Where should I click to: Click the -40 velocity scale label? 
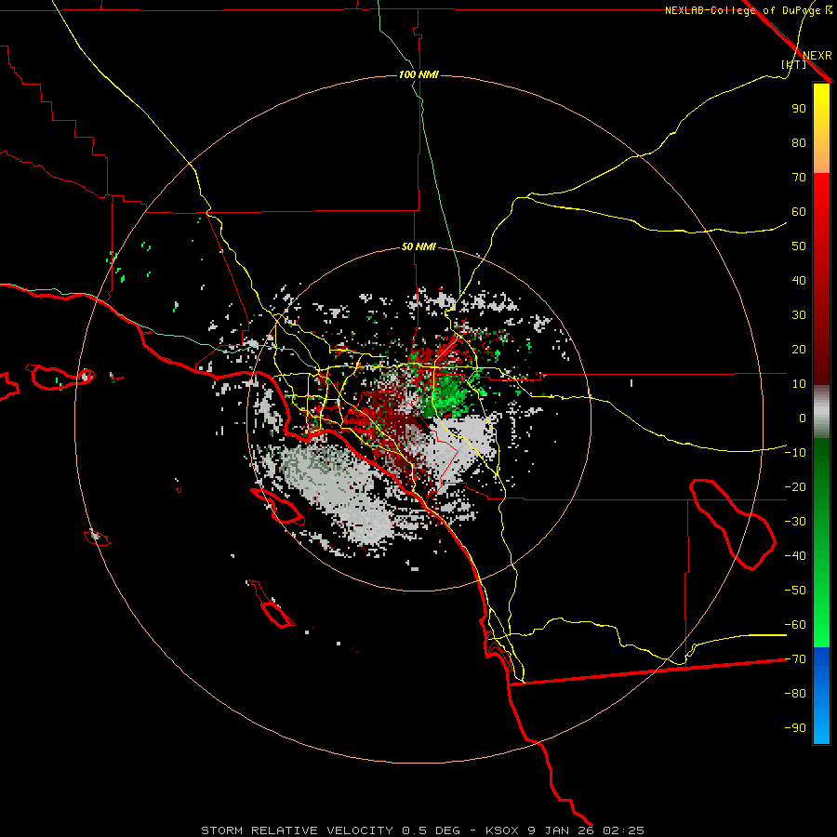click(x=795, y=556)
